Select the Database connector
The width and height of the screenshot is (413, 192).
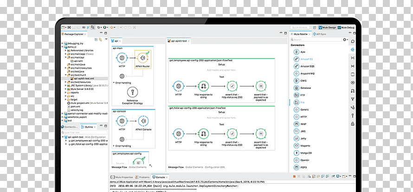(303, 88)
